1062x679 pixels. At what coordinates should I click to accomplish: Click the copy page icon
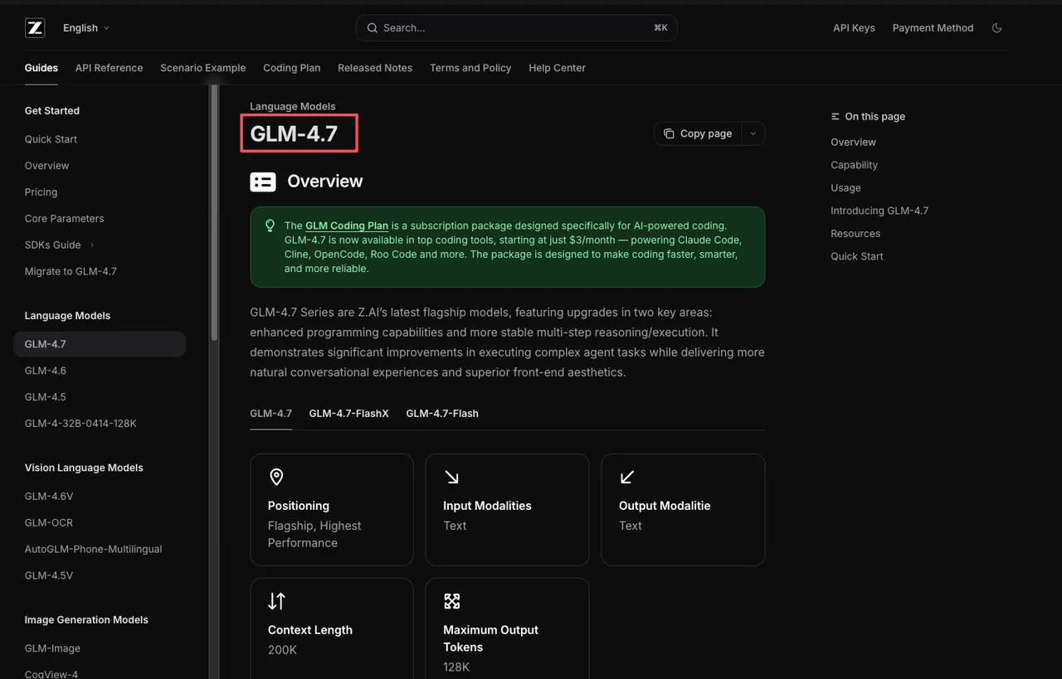click(669, 133)
